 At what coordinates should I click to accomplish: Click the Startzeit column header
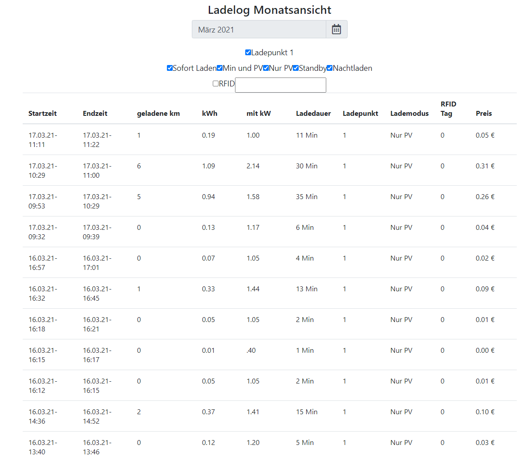point(43,114)
